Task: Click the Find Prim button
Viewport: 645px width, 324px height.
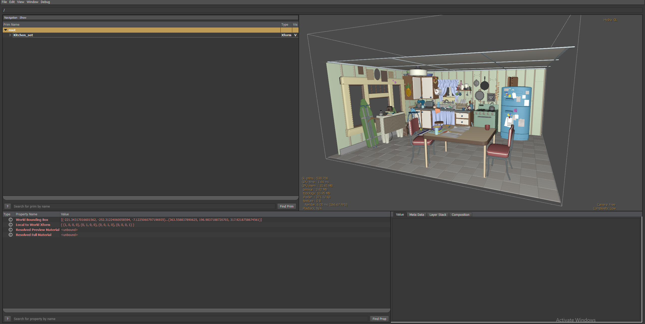Action: (x=286, y=206)
